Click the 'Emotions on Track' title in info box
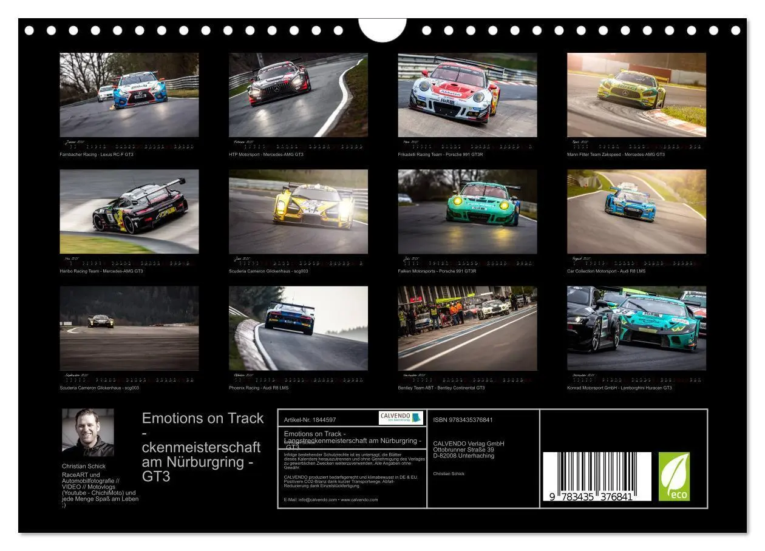 [x=353, y=440]
